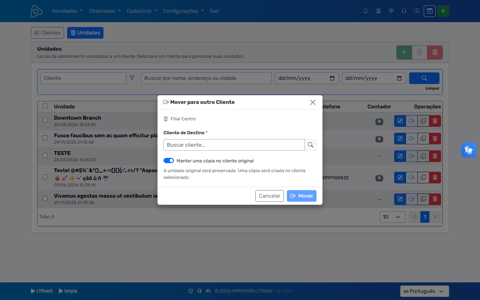480x300 pixels.
Task: Edit the Fusce faucibus unit
Action: coord(400,138)
